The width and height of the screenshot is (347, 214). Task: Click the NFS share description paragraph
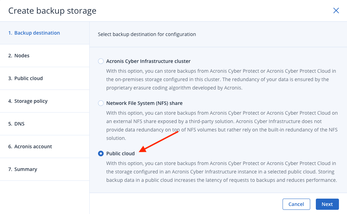point(222,126)
